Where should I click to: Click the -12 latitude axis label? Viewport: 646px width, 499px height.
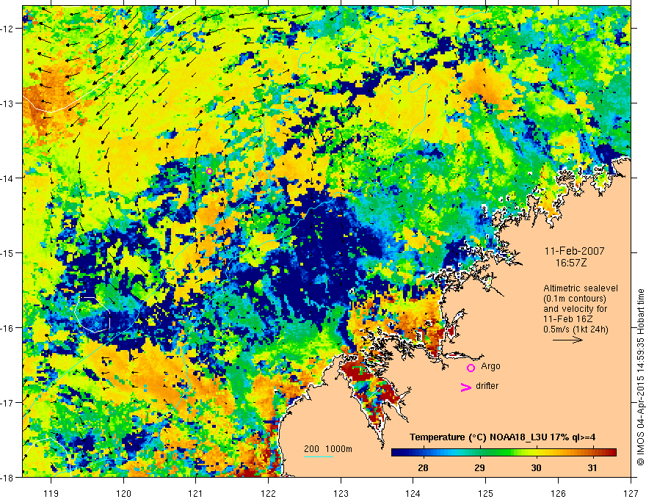point(9,29)
